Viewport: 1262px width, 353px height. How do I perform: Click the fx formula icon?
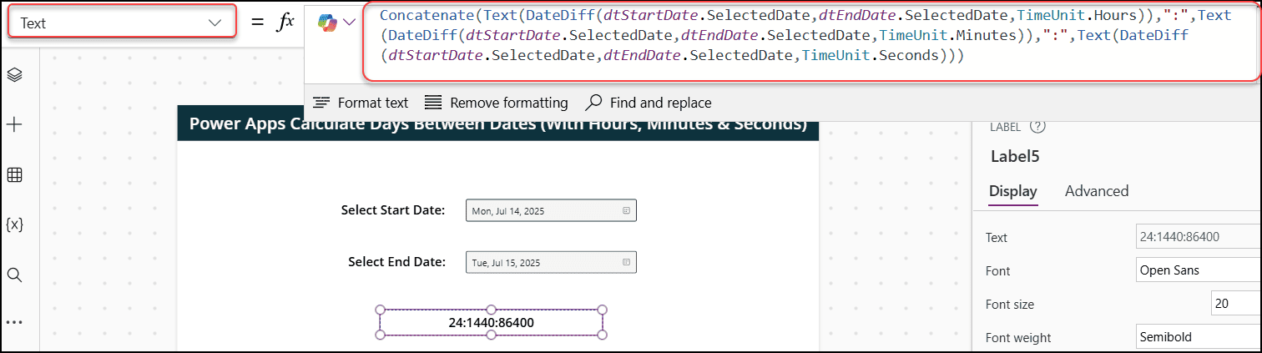tap(285, 23)
